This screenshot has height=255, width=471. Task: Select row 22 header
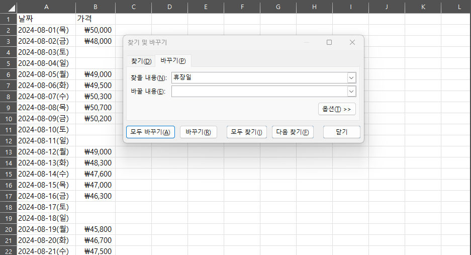[9, 251]
